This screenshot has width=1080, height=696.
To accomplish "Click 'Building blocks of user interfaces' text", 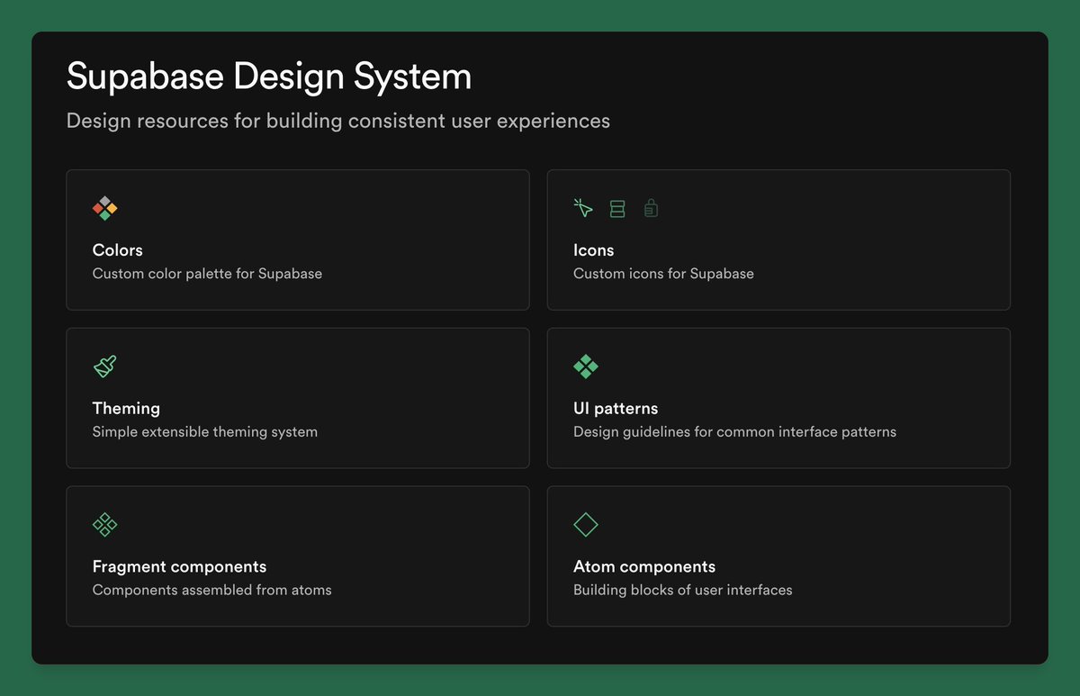I will coord(683,591).
